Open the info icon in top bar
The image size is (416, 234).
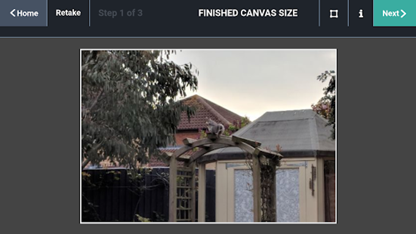click(361, 13)
